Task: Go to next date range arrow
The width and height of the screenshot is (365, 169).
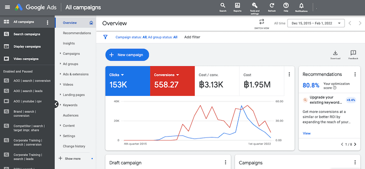Action: coord(360,23)
